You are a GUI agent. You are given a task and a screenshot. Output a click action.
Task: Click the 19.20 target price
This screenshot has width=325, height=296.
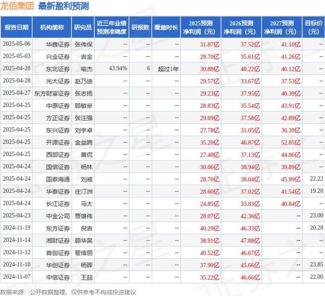317,191
